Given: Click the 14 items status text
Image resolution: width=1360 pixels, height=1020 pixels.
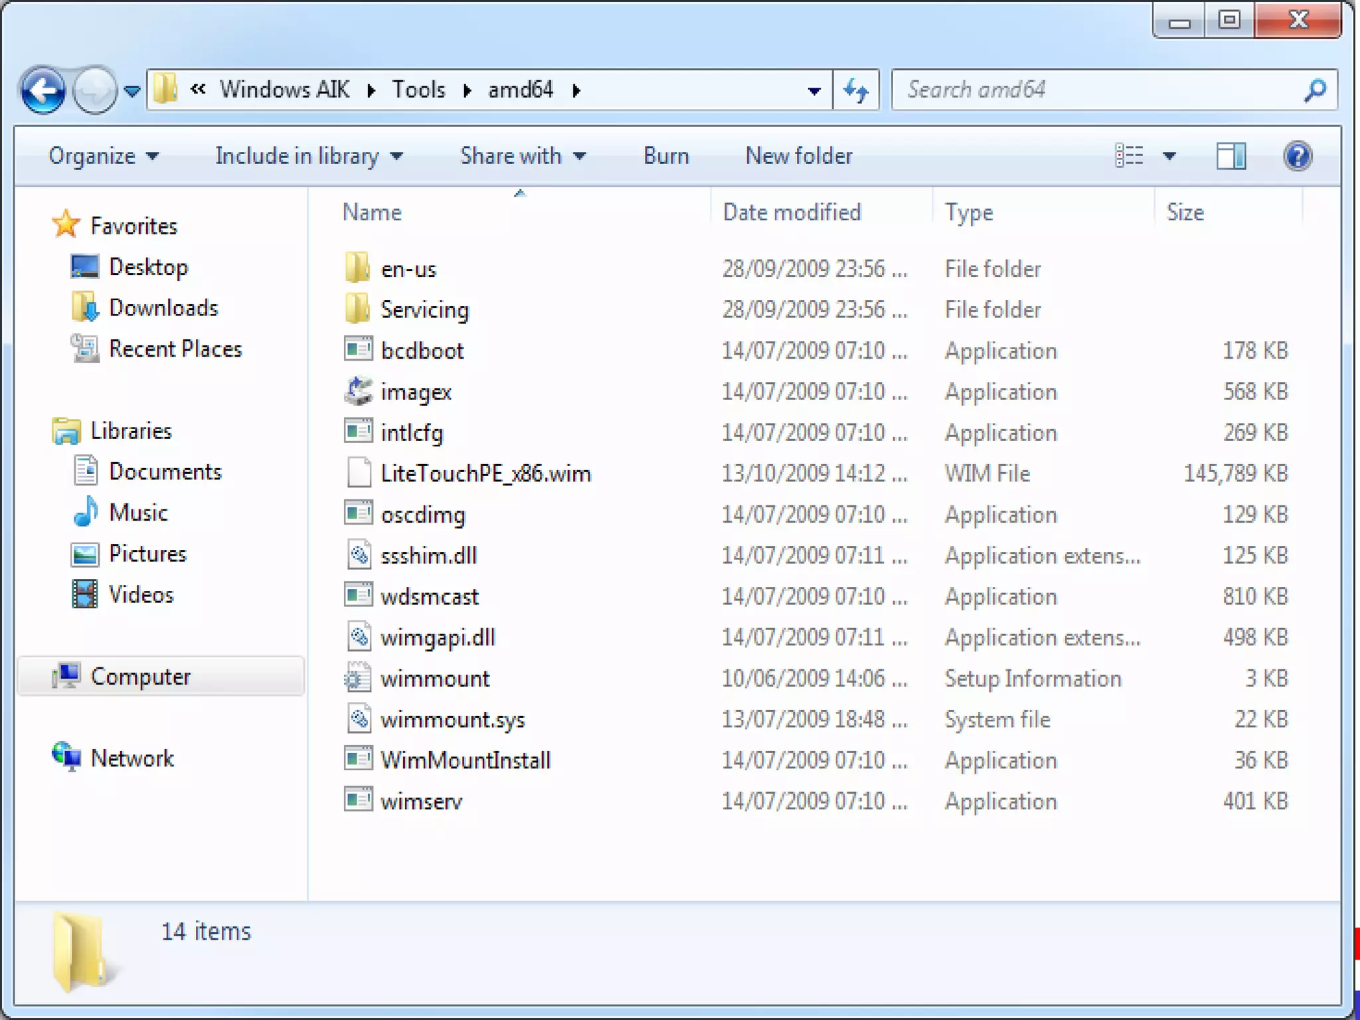Looking at the screenshot, I should point(207,932).
